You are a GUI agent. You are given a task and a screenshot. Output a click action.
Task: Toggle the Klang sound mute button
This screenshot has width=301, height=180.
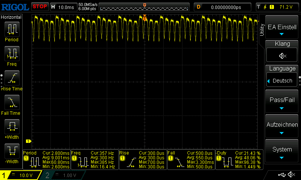(x=282, y=56)
